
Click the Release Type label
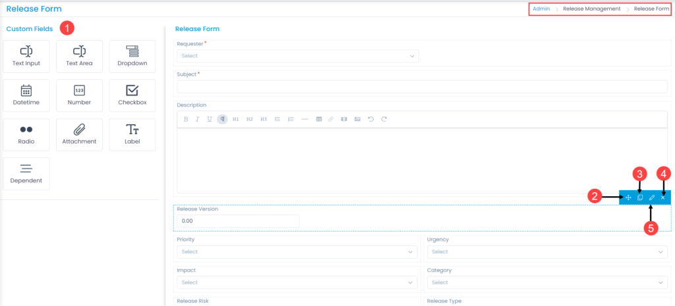point(444,301)
